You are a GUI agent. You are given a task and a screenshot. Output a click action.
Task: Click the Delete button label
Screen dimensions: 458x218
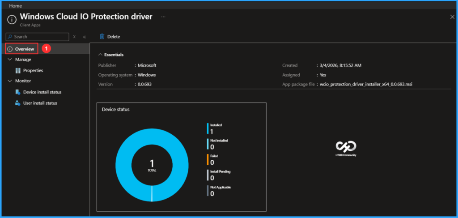(114, 37)
